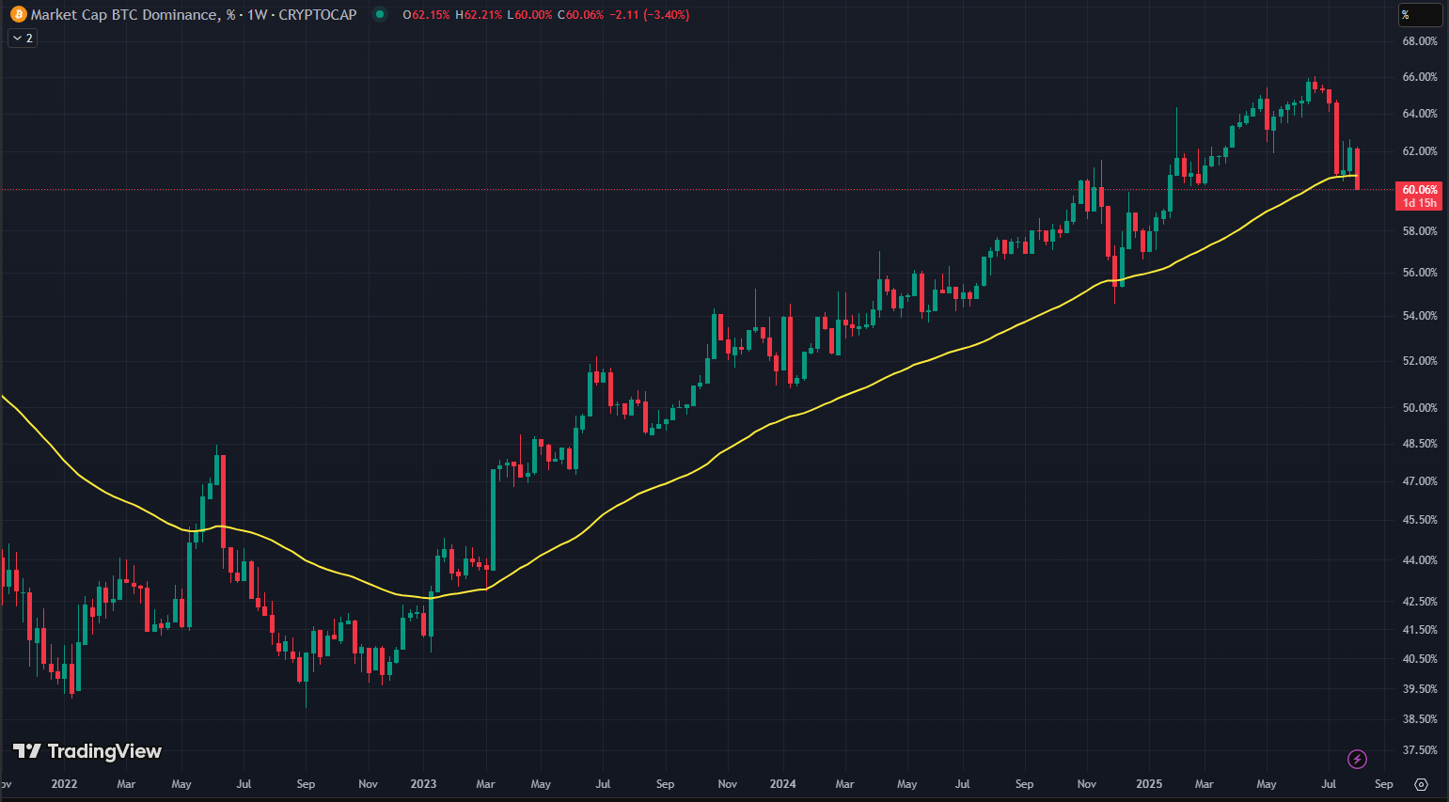Viewport: 1449px width, 802px height.
Task: Click the 48.50% price axis label
Action: pos(1420,444)
